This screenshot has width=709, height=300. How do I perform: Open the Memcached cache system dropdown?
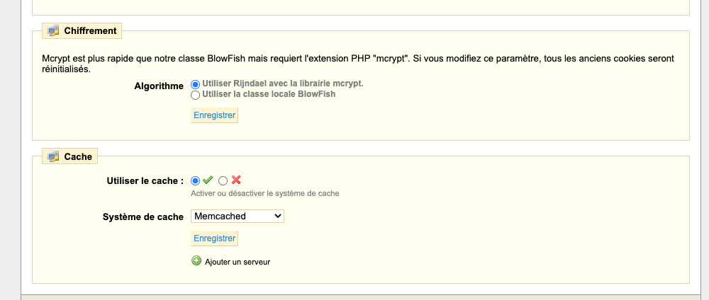tap(238, 216)
